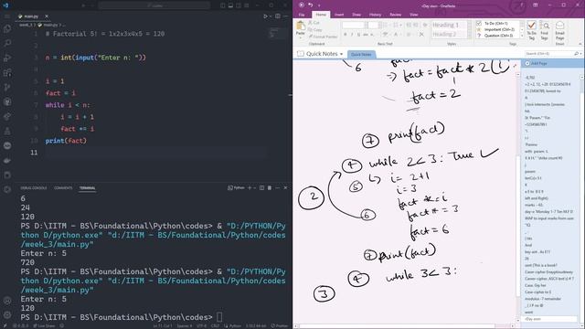
Task: Open Run and Debug in VS Code
Action: [x=7, y=58]
